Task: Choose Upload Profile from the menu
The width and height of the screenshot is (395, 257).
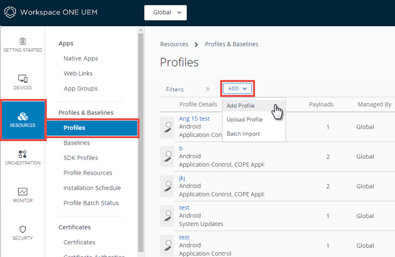Action: [x=245, y=120]
